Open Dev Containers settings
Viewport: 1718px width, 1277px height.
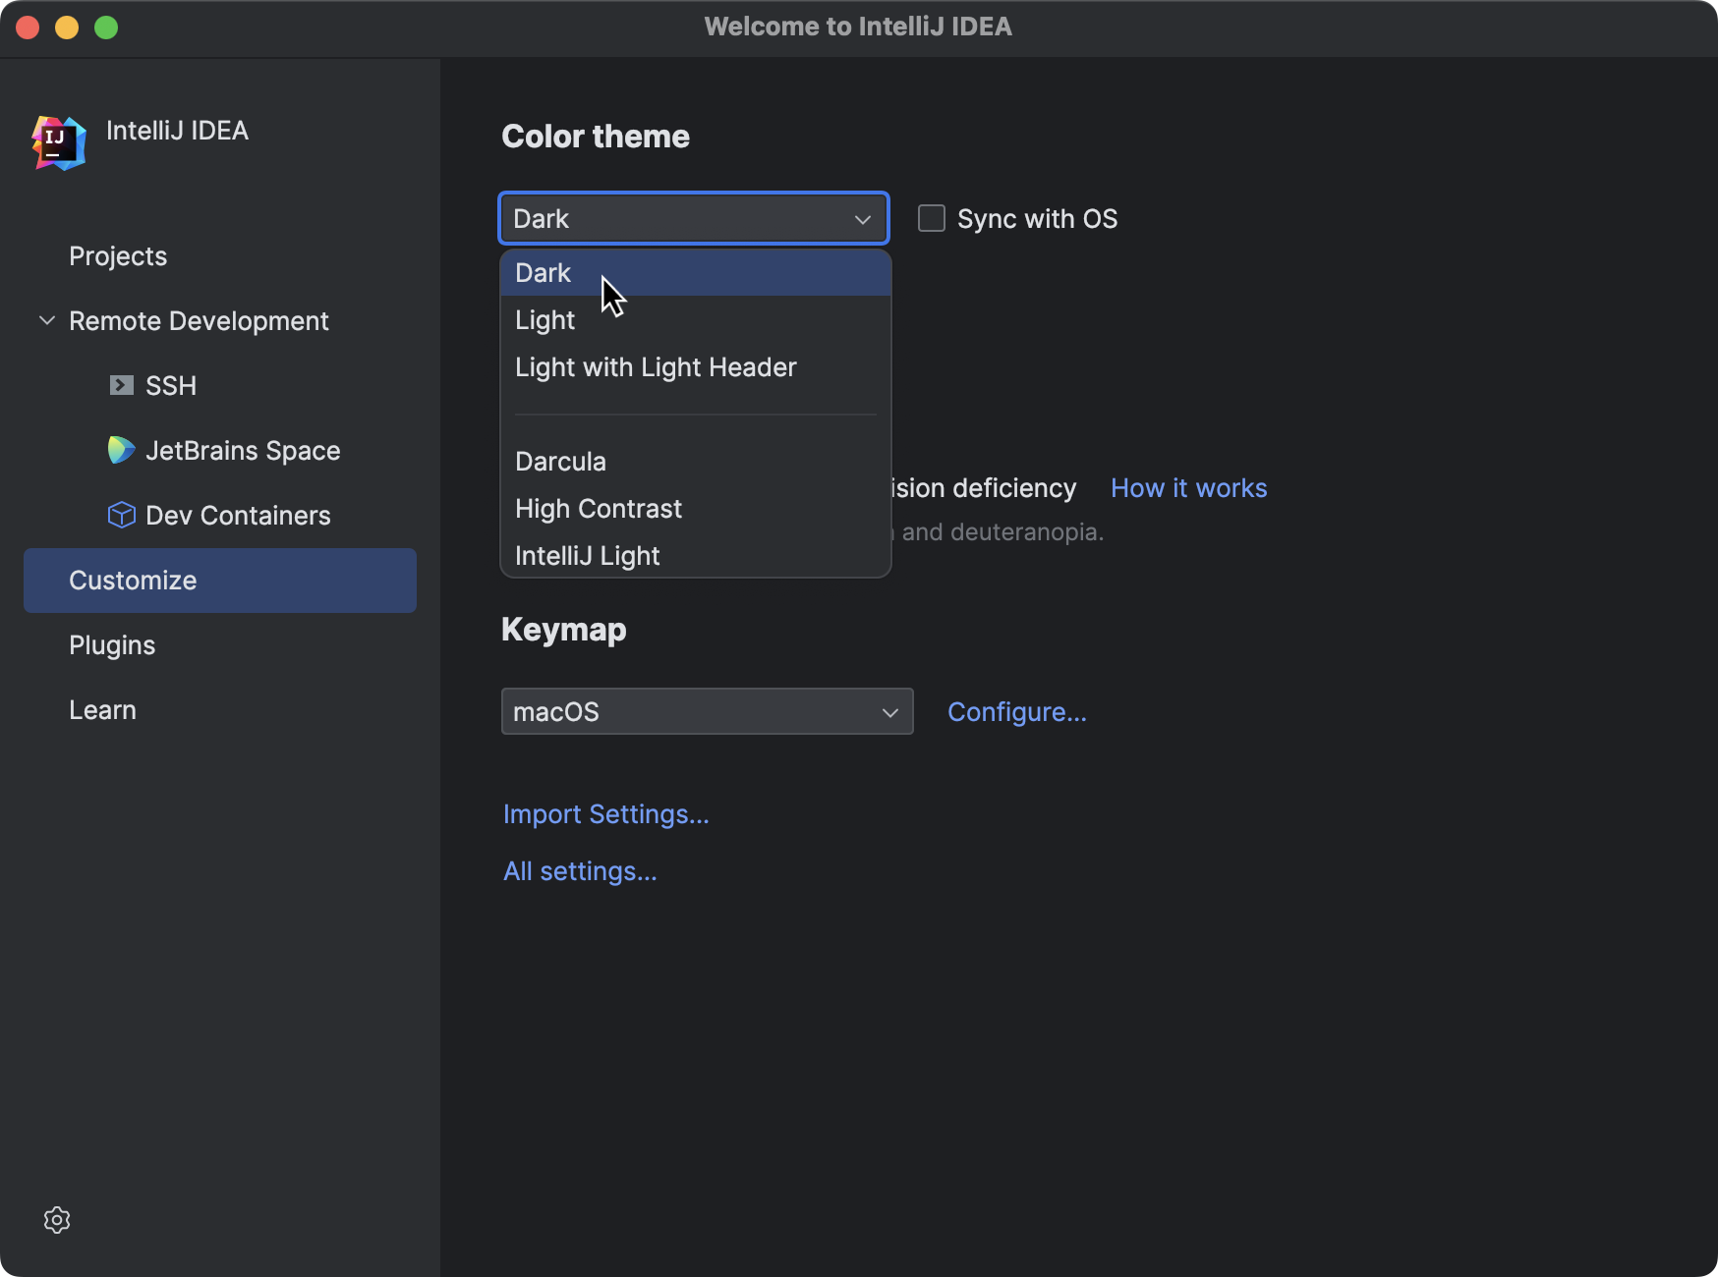pos(238,515)
